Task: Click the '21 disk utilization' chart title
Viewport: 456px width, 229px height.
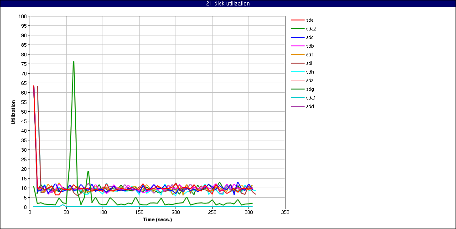Action: tap(228, 4)
